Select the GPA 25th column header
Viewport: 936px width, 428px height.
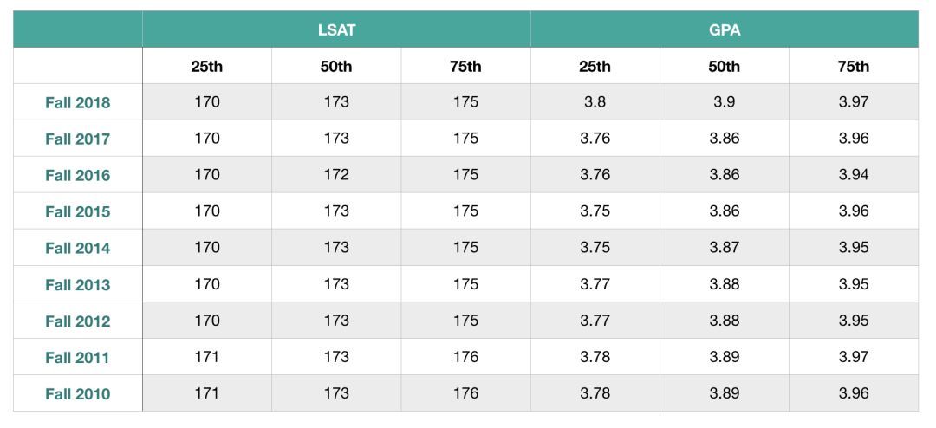(x=595, y=66)
